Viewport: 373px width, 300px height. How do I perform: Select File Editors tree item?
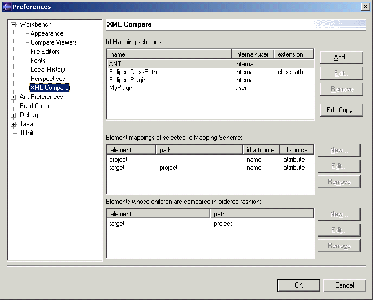(x=45, y=52)
